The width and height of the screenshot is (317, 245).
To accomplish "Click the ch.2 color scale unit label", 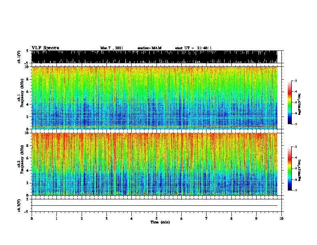I will coord(299,170).
